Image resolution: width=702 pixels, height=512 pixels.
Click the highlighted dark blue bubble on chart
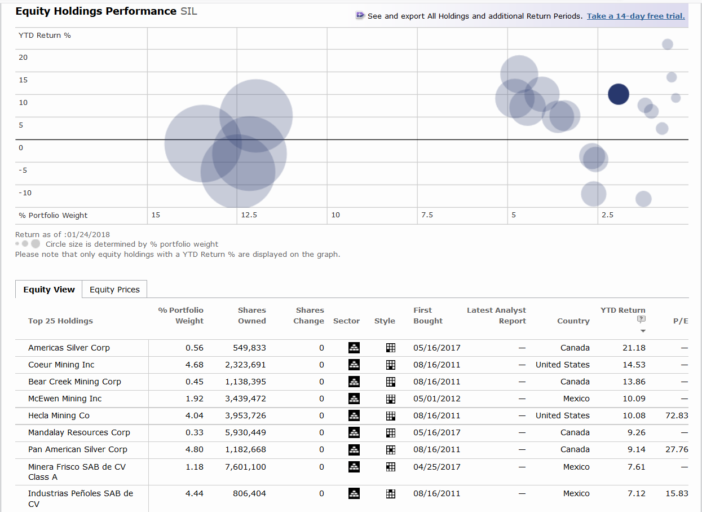click(619, 94)
